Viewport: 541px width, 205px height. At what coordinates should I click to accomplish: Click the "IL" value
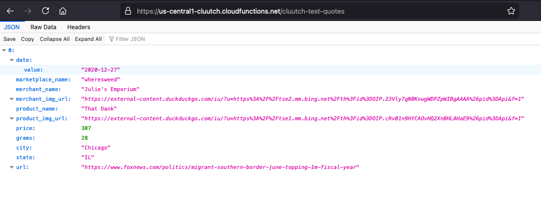(x=87, y=158)
